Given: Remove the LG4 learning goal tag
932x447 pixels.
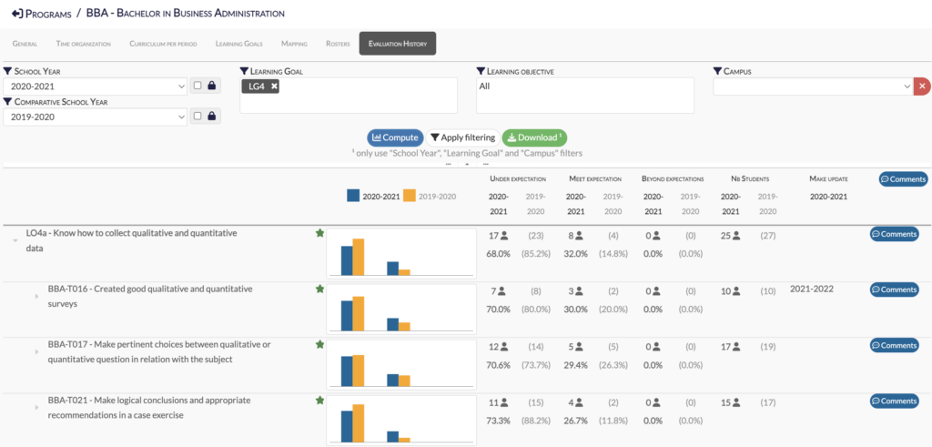Looking at the screenshot, I should pos(274,86).
